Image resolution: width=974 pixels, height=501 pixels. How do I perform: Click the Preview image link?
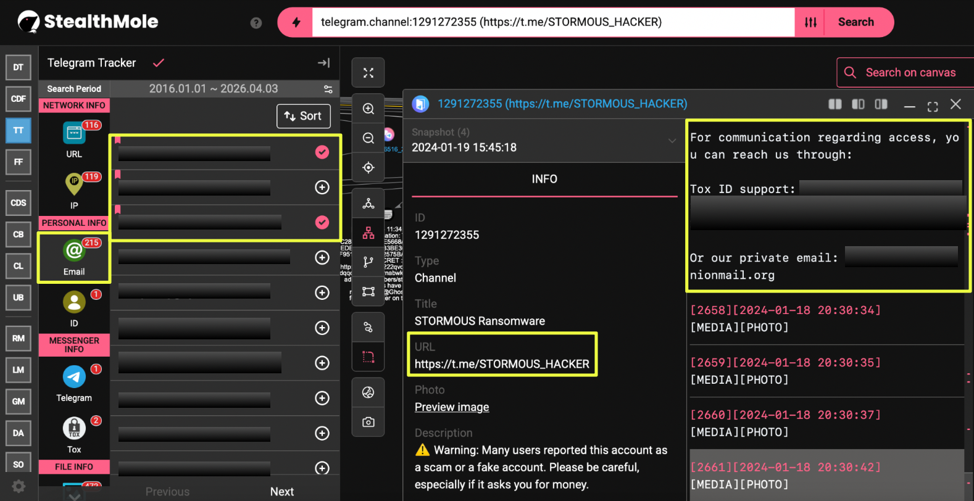[x=452, y=407]
